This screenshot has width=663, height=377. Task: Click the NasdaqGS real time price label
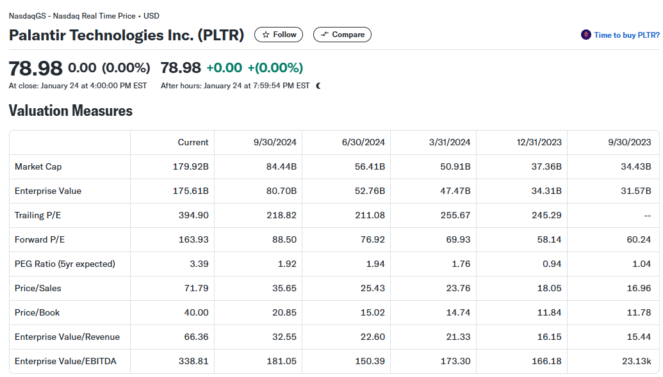84,16
